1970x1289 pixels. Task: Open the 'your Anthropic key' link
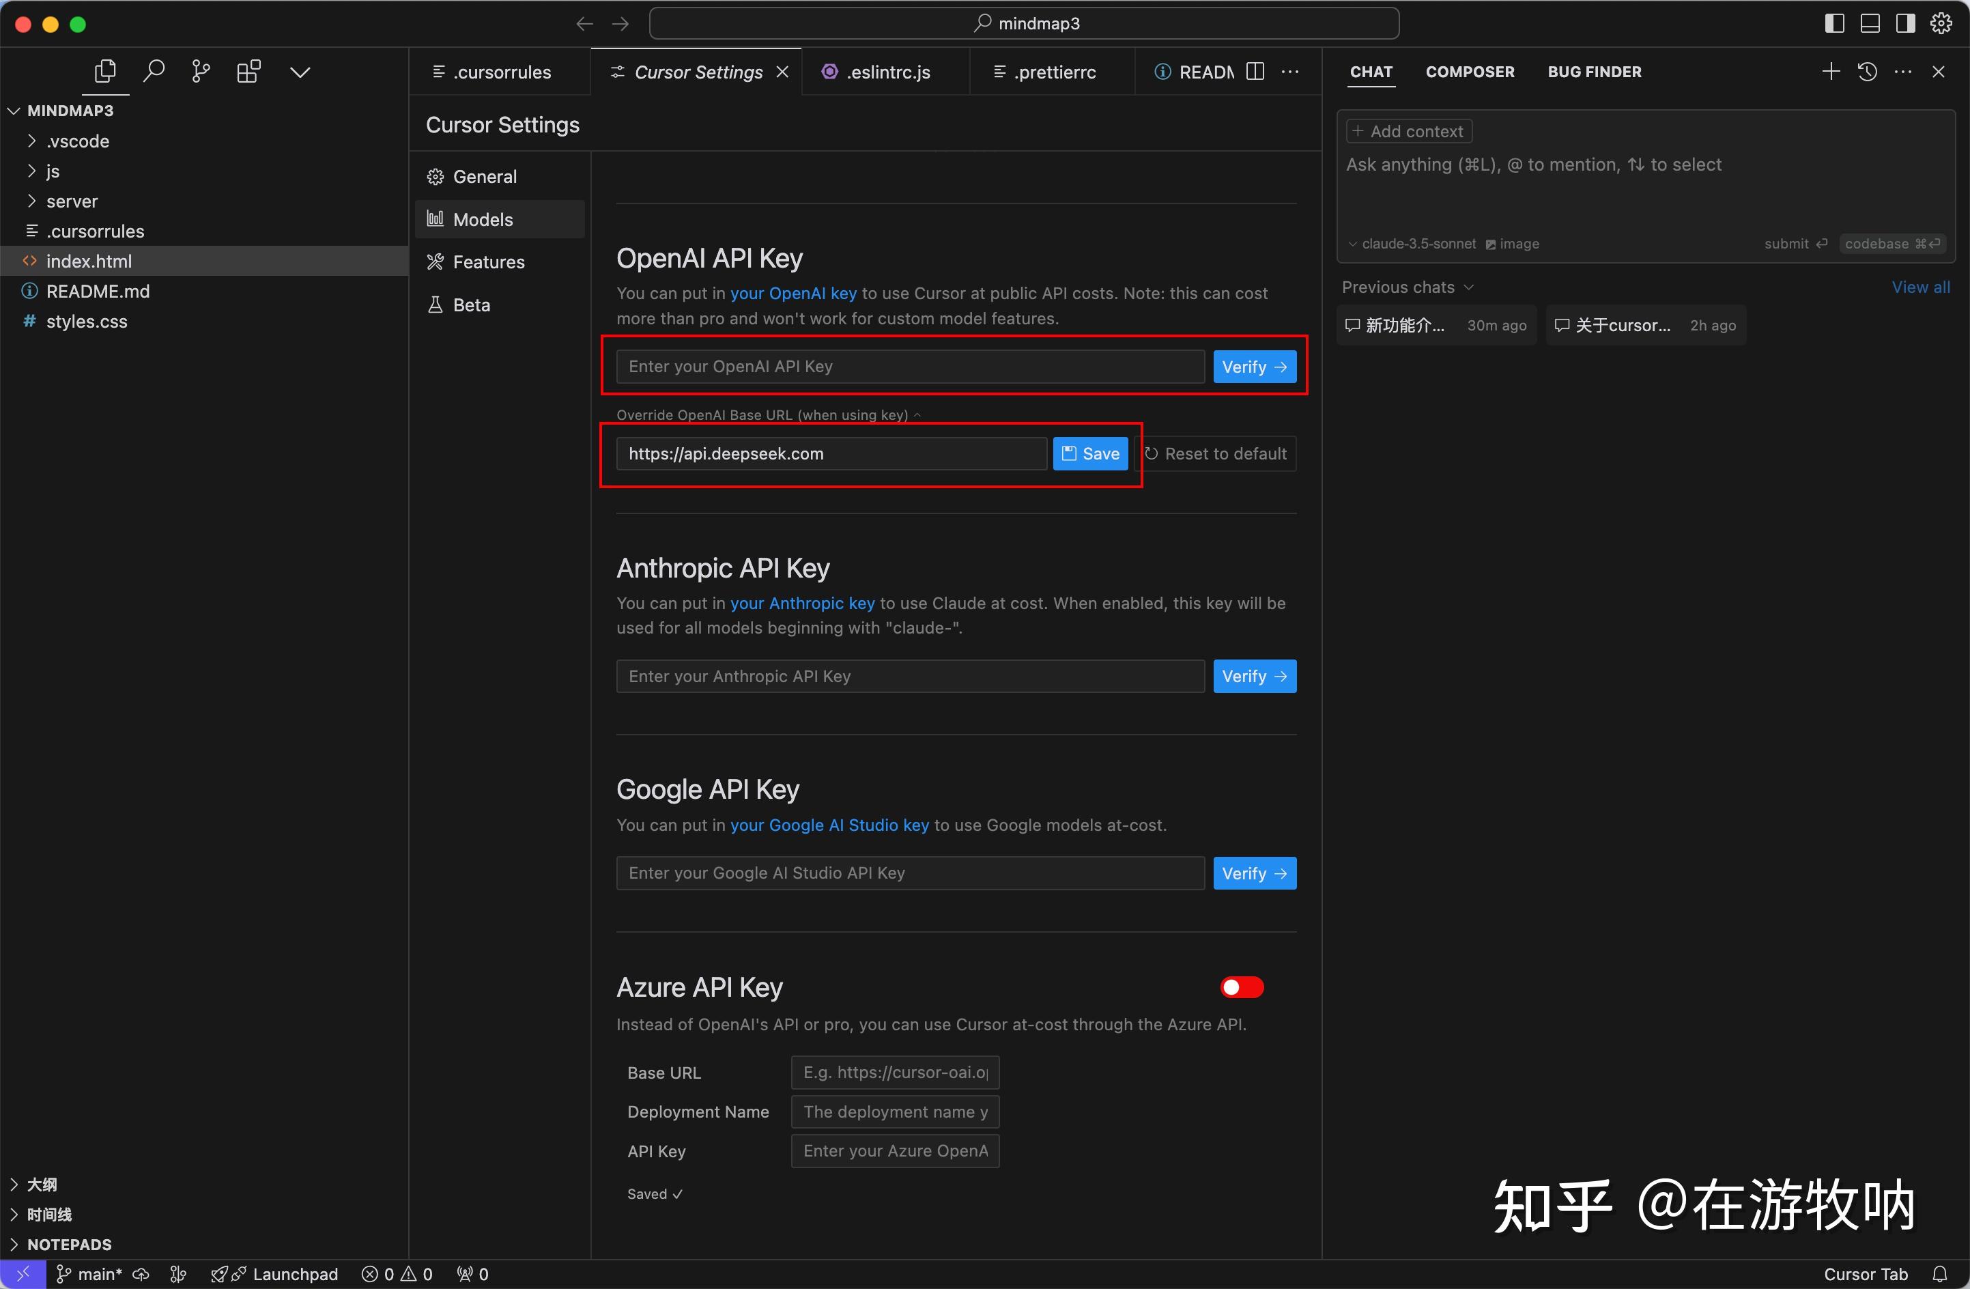[801, 603]
